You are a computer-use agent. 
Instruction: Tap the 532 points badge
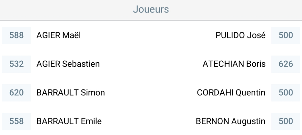pyautogui.click(x=17, y=64)
